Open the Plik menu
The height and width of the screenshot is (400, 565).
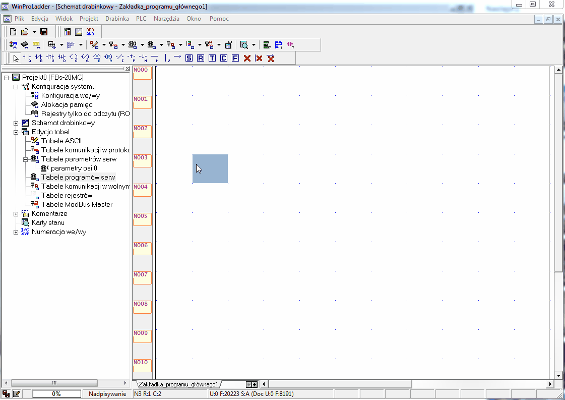[x=20, y=19]
